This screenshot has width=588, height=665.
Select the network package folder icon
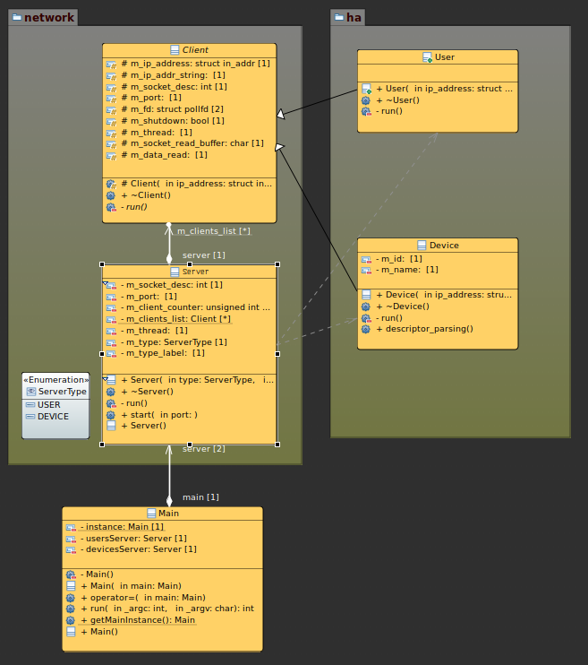[17, 17]
